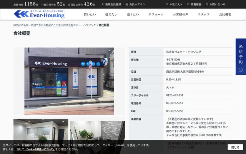This screenshot has height=154, width=246.
Task: Click the 一般公開物件 52件 counter
Action: [53, 4]
